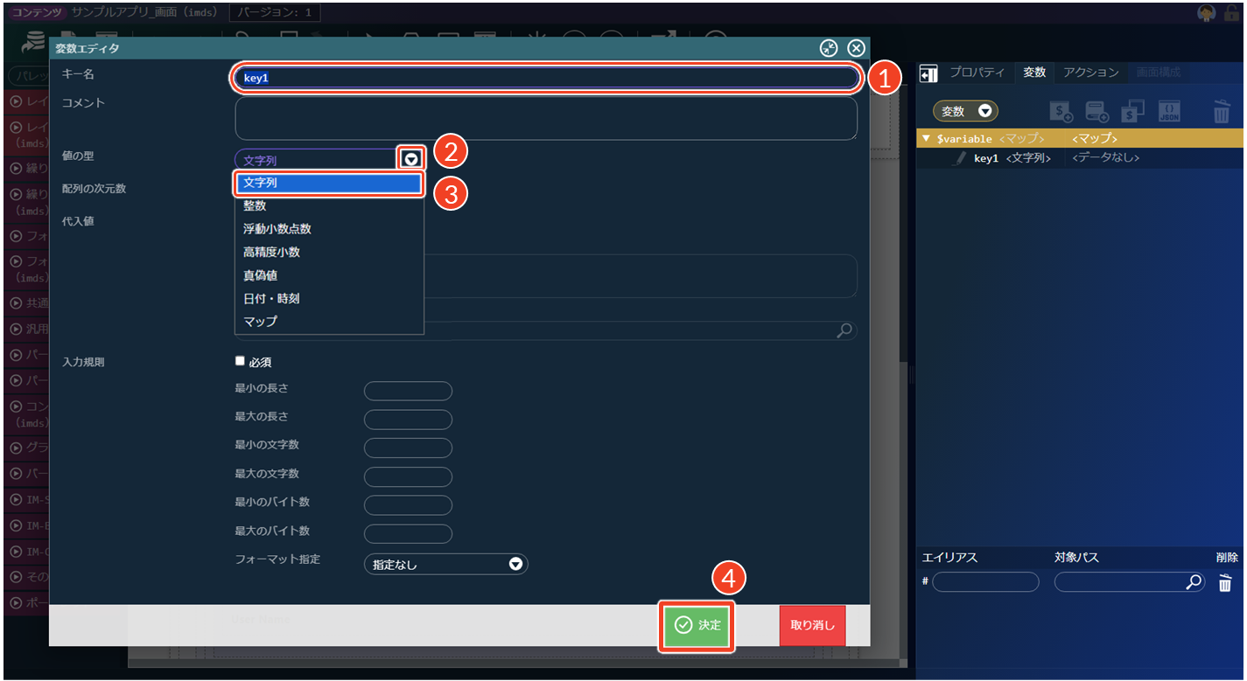Click the JSON import icon
Viewport: 1247px width, 681px height.
1169,111
